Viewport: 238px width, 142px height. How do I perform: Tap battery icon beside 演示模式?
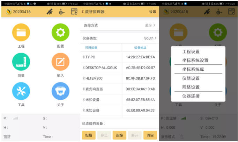click(x=182, y=137)
